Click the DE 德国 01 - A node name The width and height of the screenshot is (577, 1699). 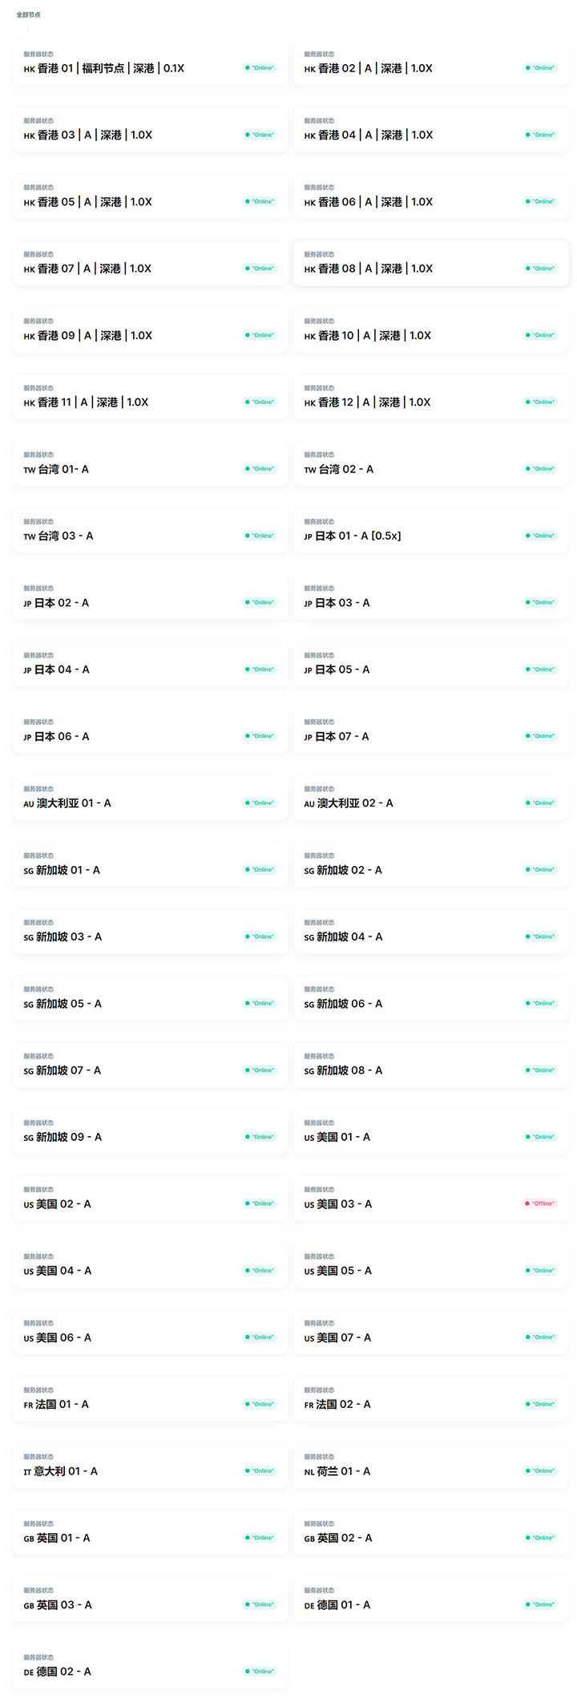tap(337, 1604)
